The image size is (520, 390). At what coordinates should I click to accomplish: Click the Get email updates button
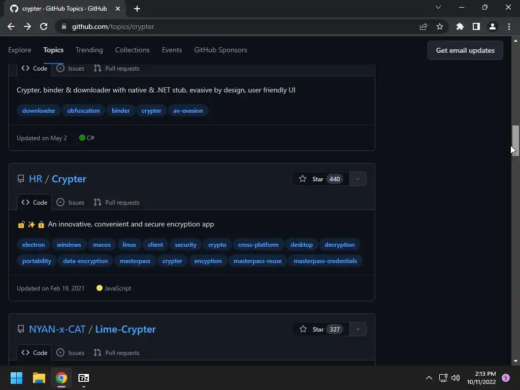[465, 50]
